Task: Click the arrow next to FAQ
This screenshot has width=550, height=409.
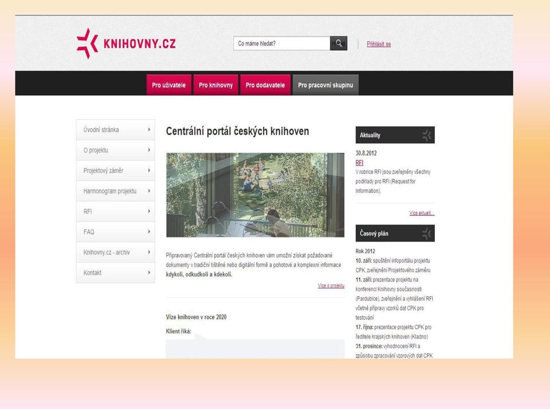Action: [149, 231]
